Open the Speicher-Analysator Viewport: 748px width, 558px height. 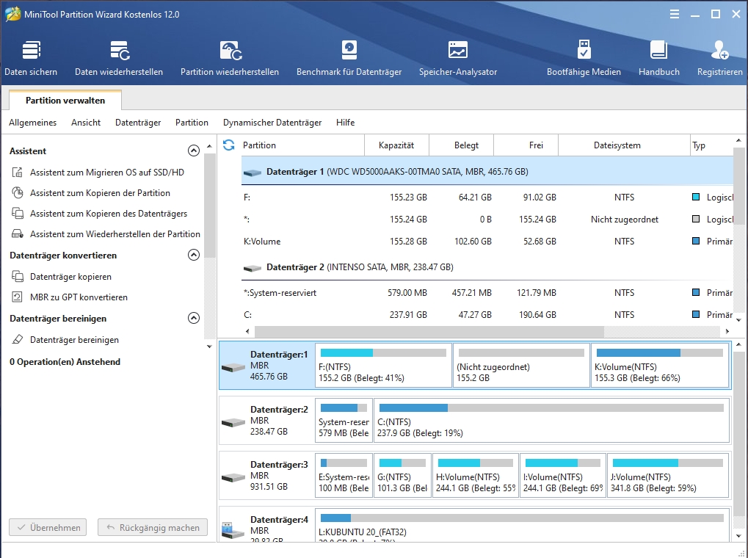[458, 59]
